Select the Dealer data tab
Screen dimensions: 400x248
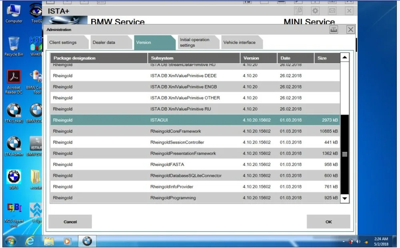(x=111, y=42)
